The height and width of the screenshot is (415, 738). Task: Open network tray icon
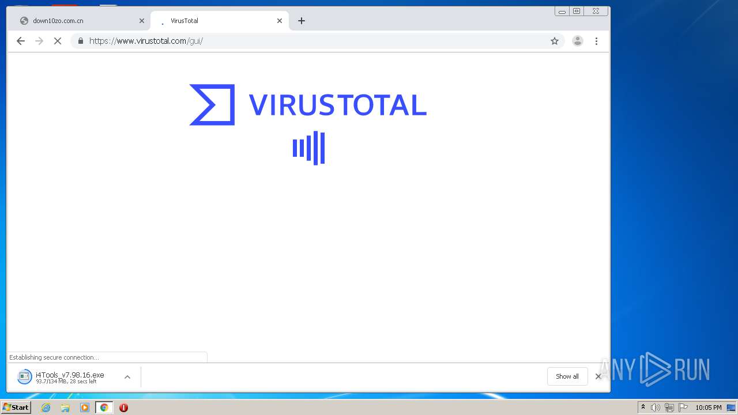pos(669,408)
